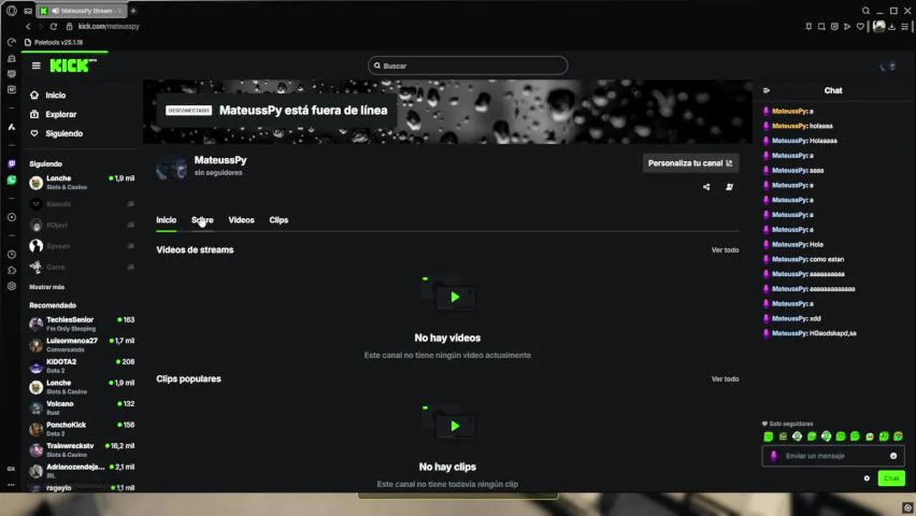Click the Kick account avatar top right
916x516 pixels.
pyautogui.click(x=889, y=66)
